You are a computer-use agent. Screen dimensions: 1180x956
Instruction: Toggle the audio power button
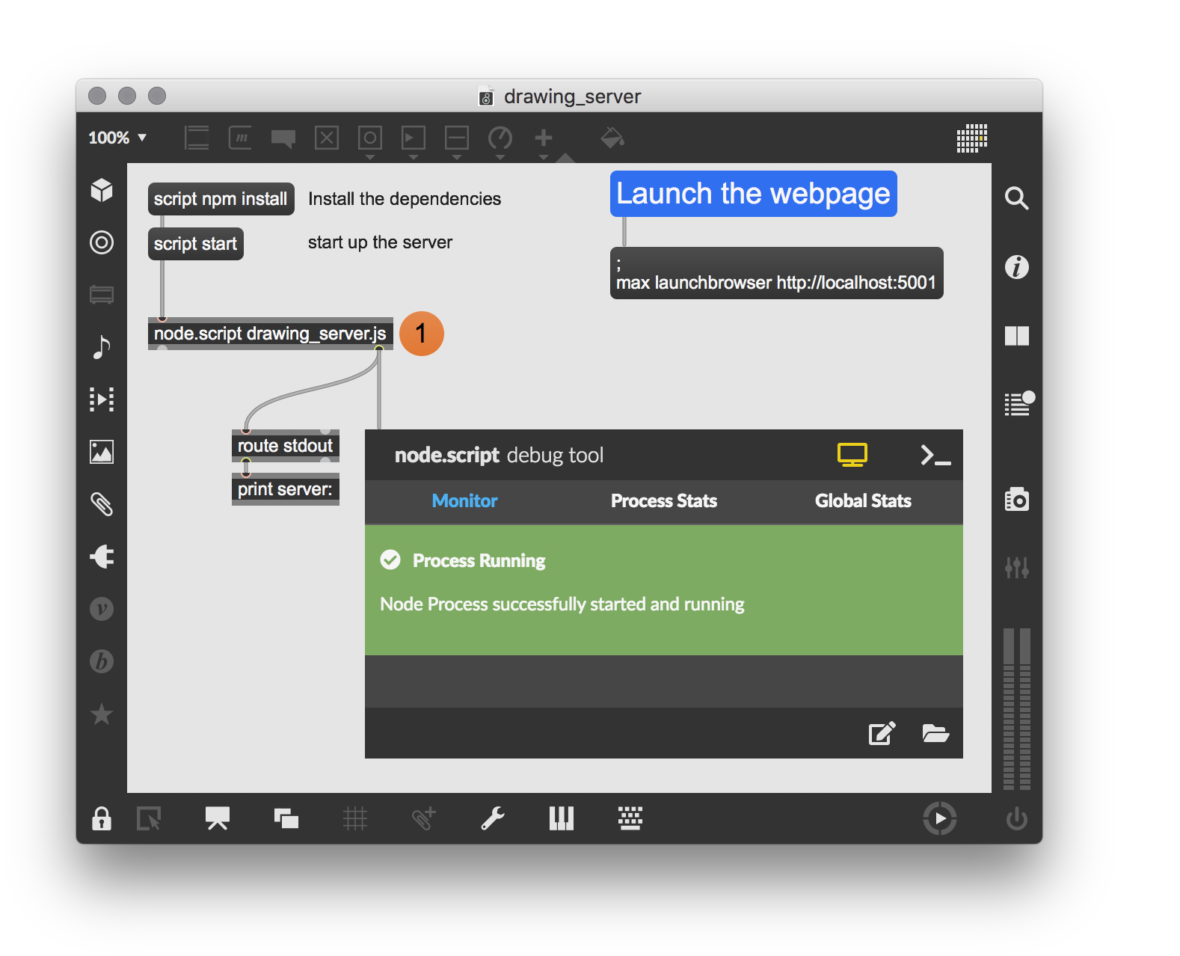(x=1016, y=819)
